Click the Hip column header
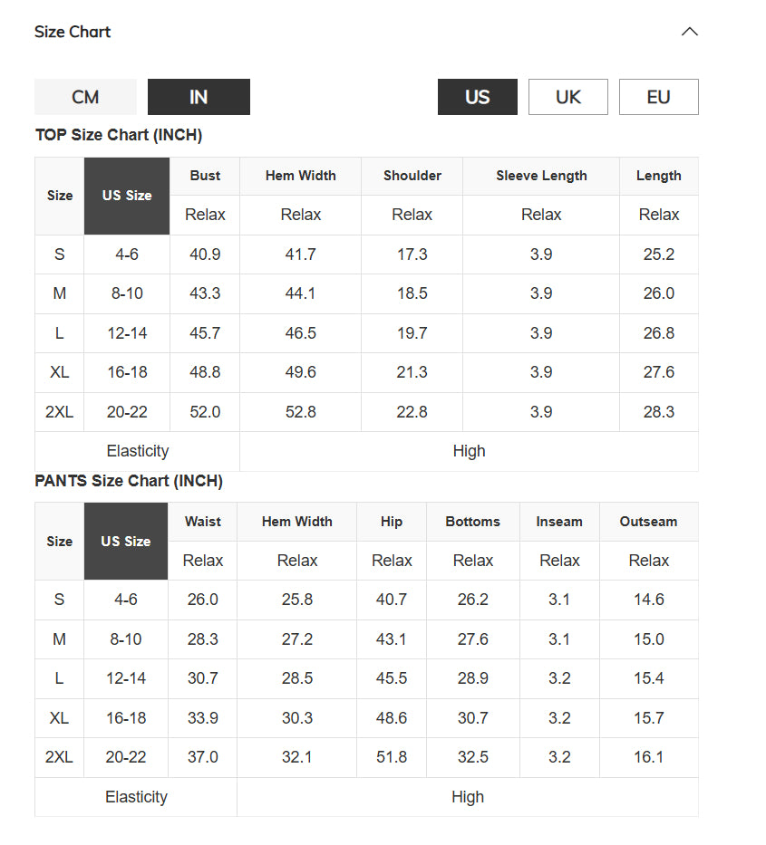This screenshot has width=766, height=845. (x=392, y=522)
